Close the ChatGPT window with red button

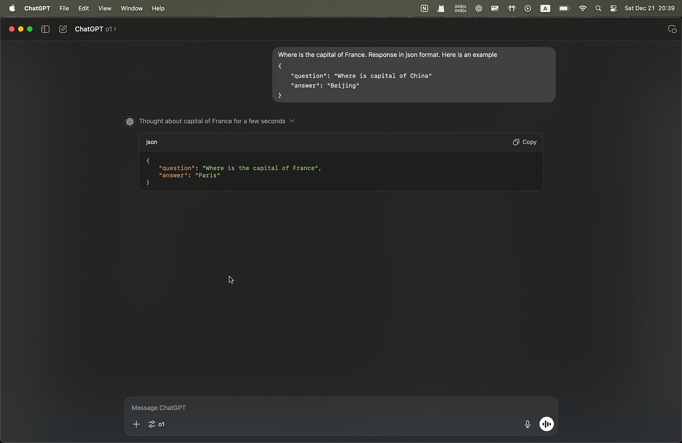12,29
